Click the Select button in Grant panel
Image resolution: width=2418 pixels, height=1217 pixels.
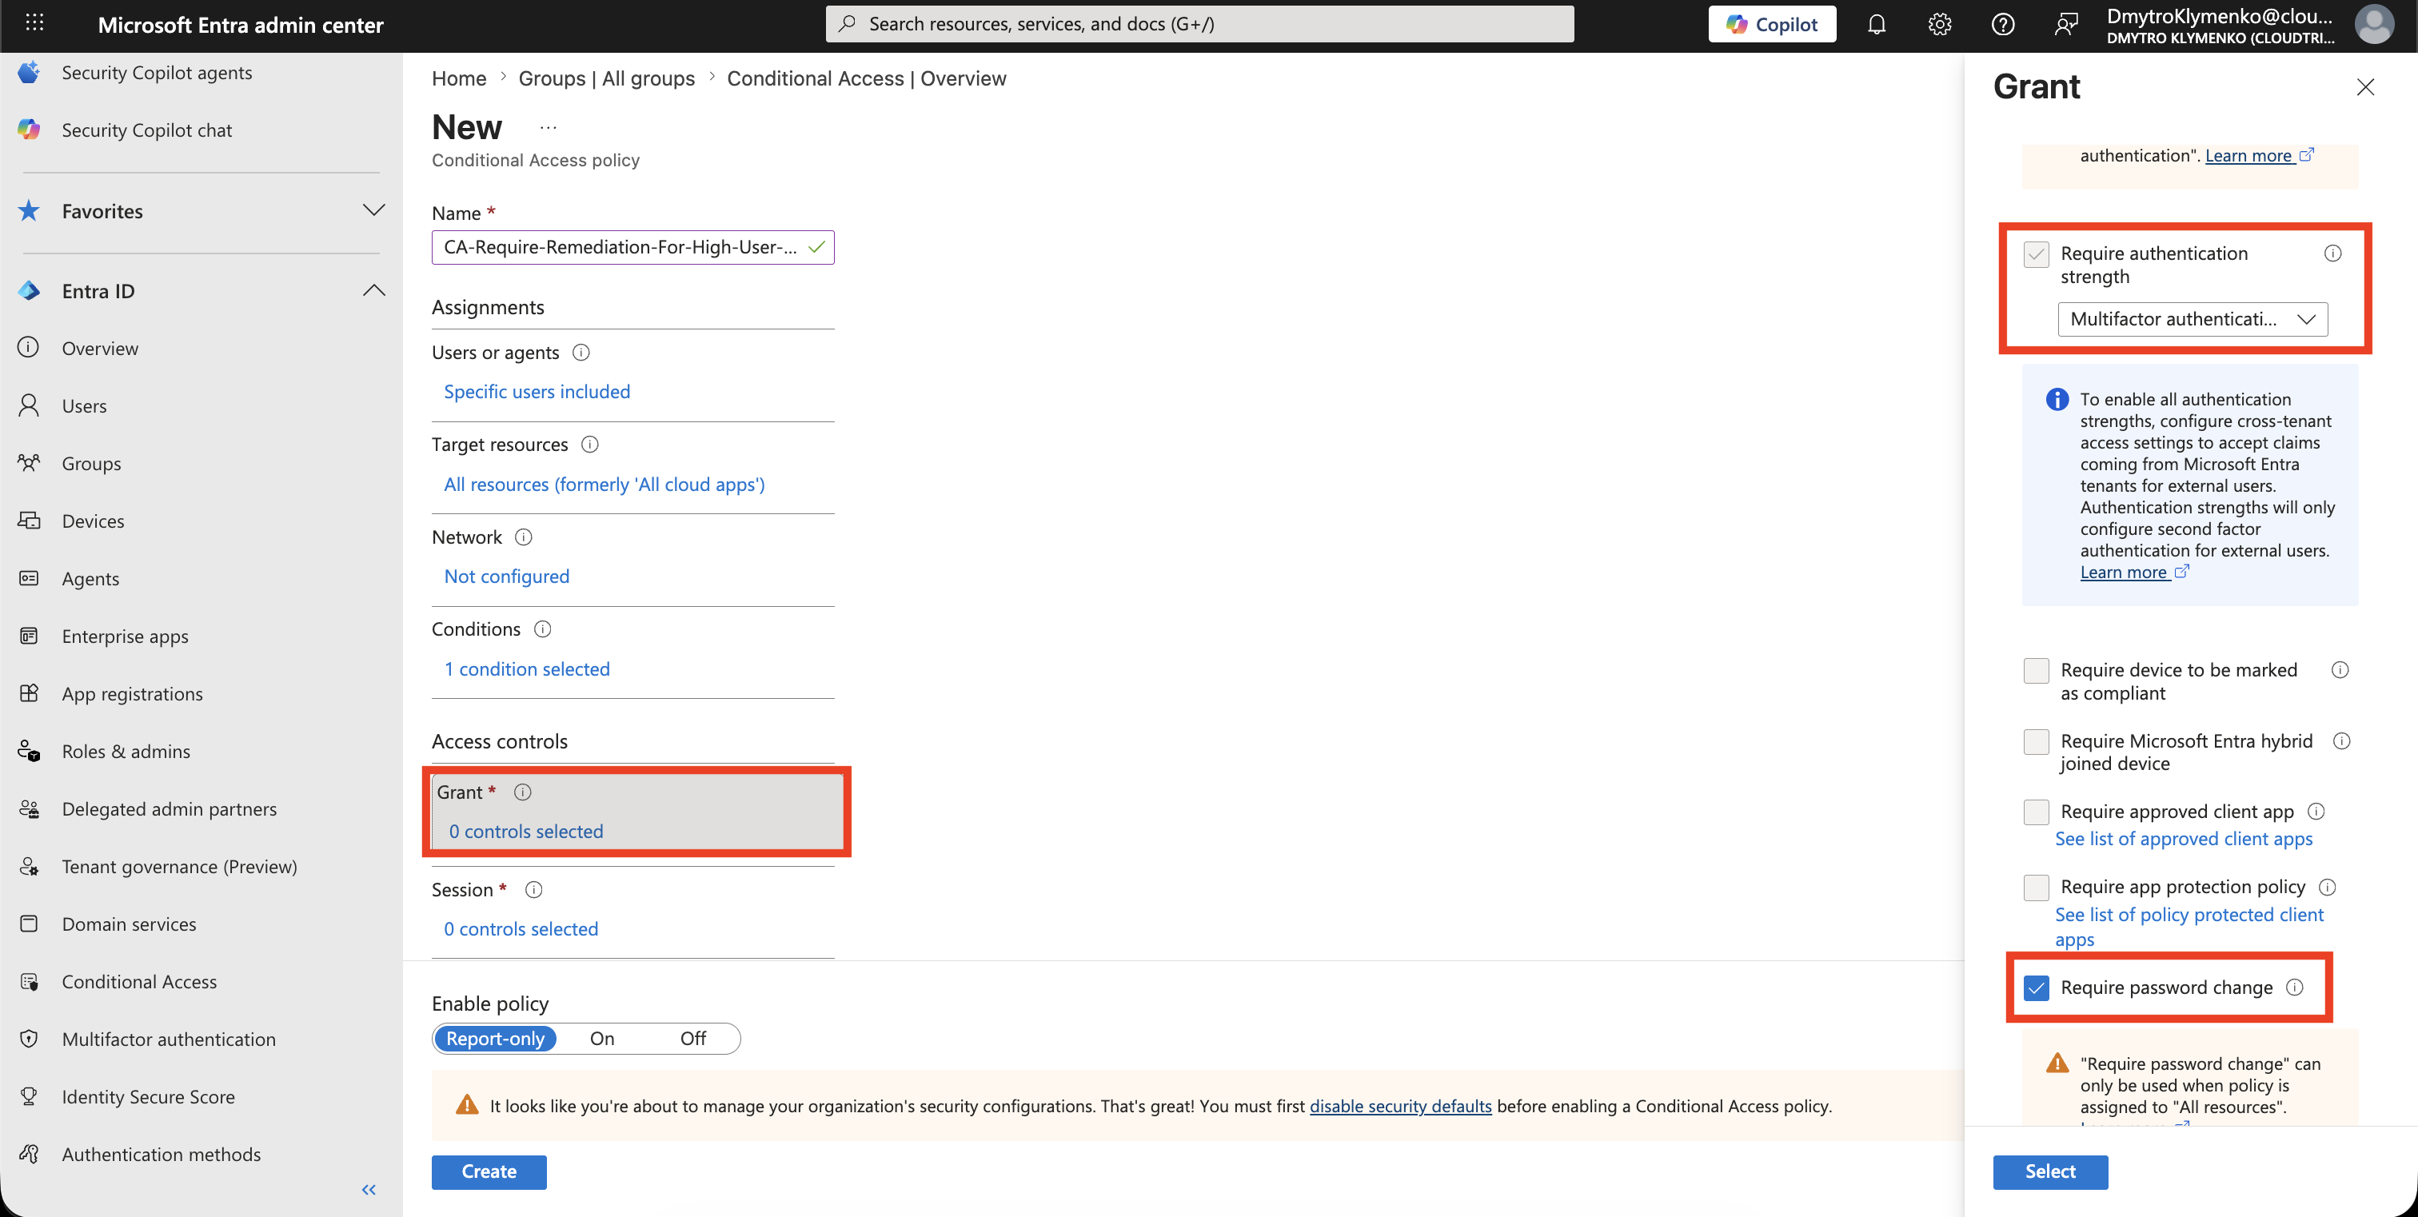(x=2049, y=1171)
